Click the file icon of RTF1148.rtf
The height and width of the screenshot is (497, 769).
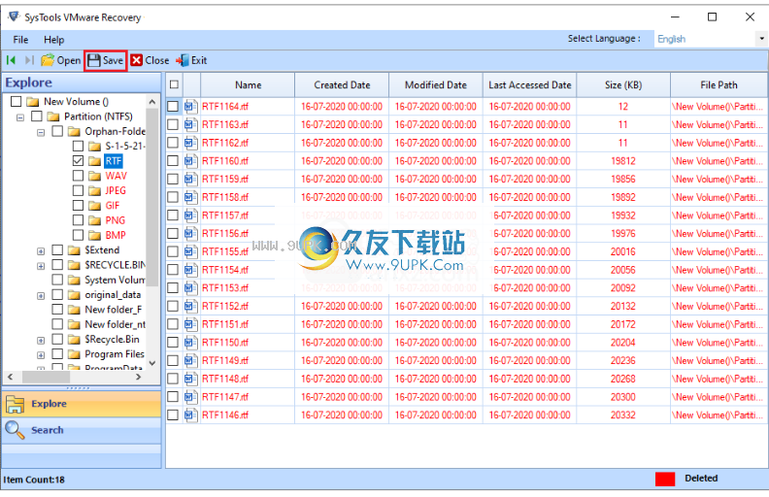[x=190, y=379]
